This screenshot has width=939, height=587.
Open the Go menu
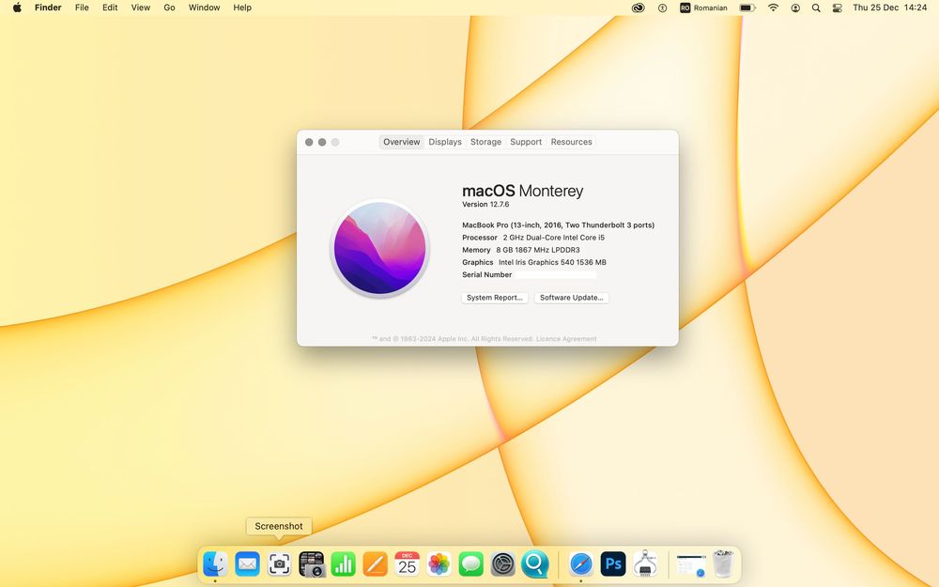(169, 8)
